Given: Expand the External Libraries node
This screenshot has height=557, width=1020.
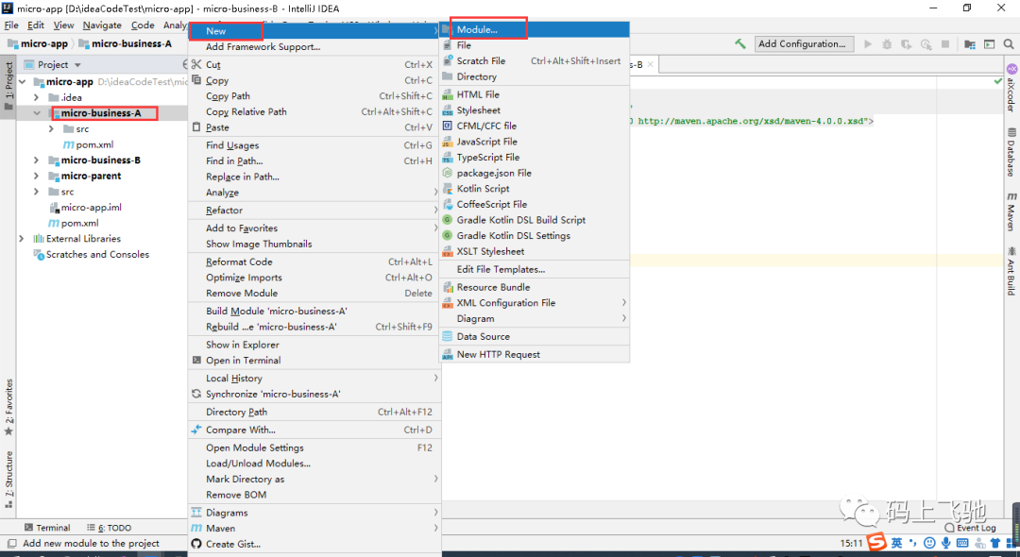Looking at the screenshot, I should [x=22, y=239].
